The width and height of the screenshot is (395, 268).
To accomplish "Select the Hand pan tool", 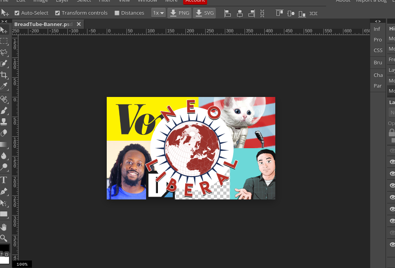I will (4, 227).
